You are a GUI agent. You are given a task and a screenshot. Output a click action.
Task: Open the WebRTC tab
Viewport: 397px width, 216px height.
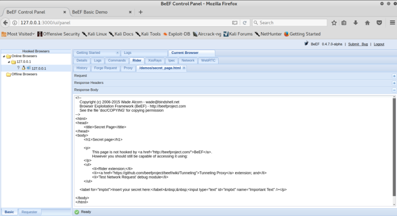pos(208,60)
